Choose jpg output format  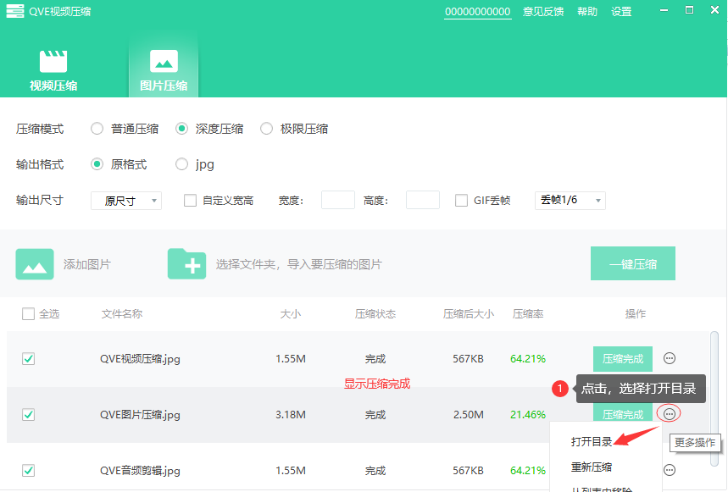[x=181, y=164]
